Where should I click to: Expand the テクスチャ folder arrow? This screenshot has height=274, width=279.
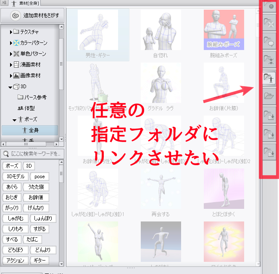(x=11, y=32)
